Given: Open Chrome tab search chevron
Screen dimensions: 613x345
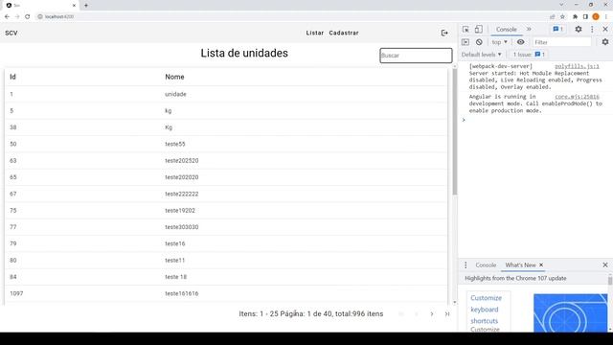Looking at the screenshot, I should [562, 5].
